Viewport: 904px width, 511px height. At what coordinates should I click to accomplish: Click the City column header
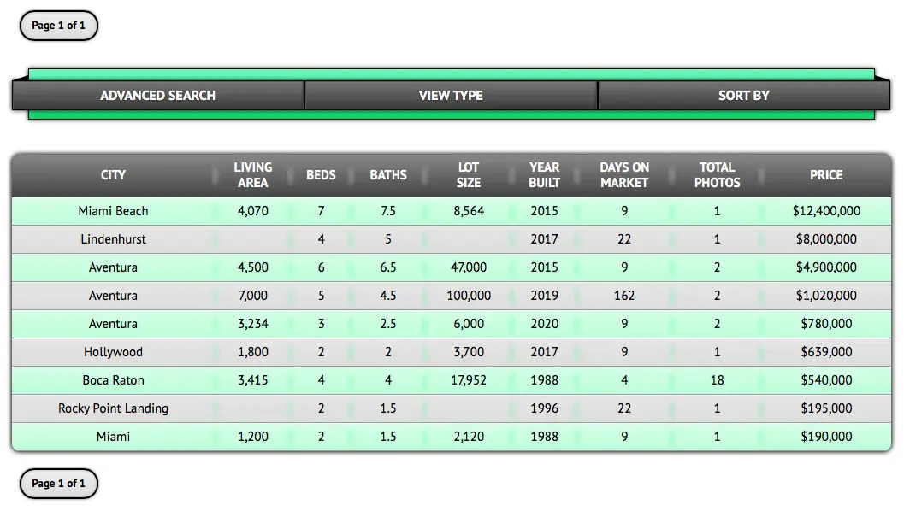[113, 175]
